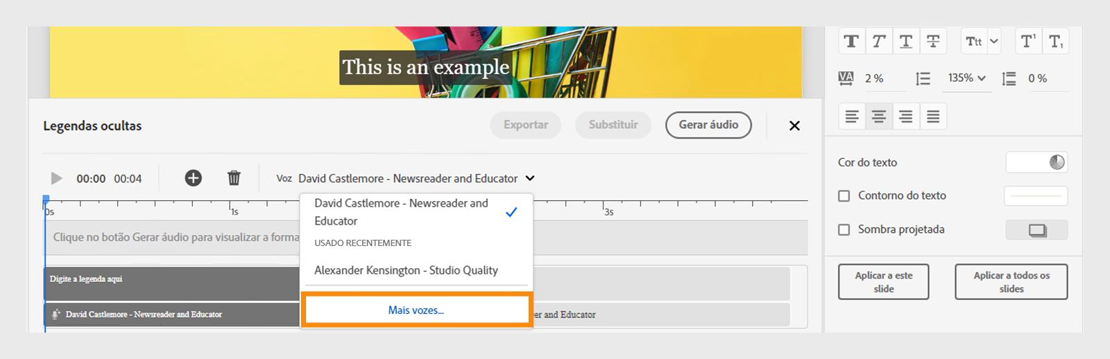Open the Cor do texto color swatch
The image size is (1110, 359).
click(x=1036, y=162)
